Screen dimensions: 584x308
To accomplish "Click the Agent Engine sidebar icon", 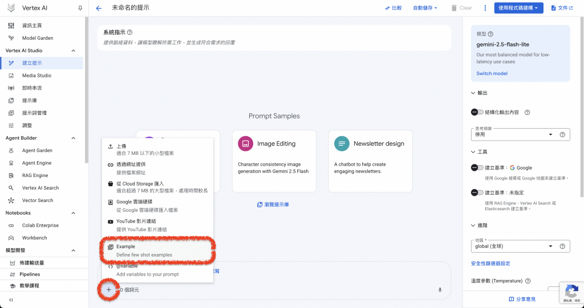I will pyautogui.click(x=11, y=163).
